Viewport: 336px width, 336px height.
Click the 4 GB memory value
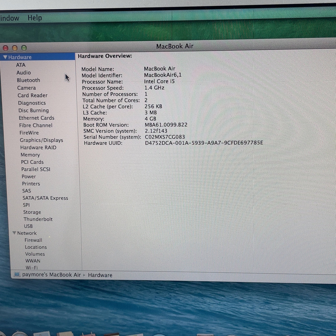[151, 119]
